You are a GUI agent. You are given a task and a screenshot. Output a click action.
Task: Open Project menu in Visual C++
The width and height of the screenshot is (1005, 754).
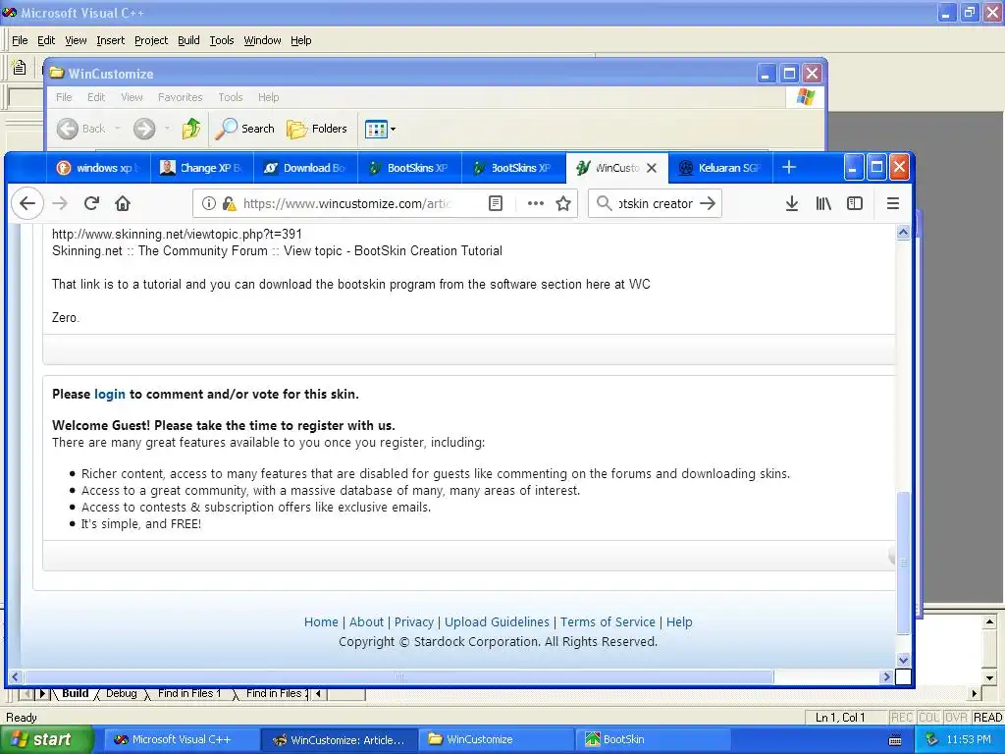[x=151, y=40]
